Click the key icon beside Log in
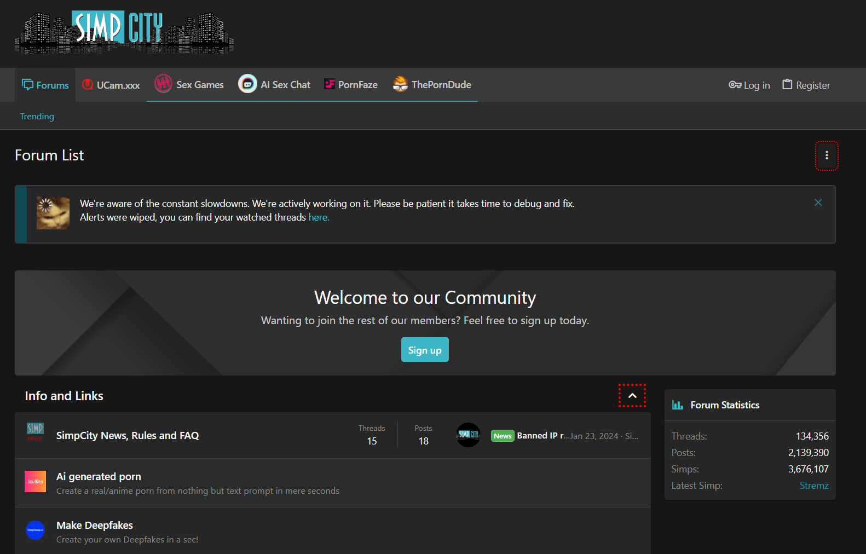 pos(735,85)
